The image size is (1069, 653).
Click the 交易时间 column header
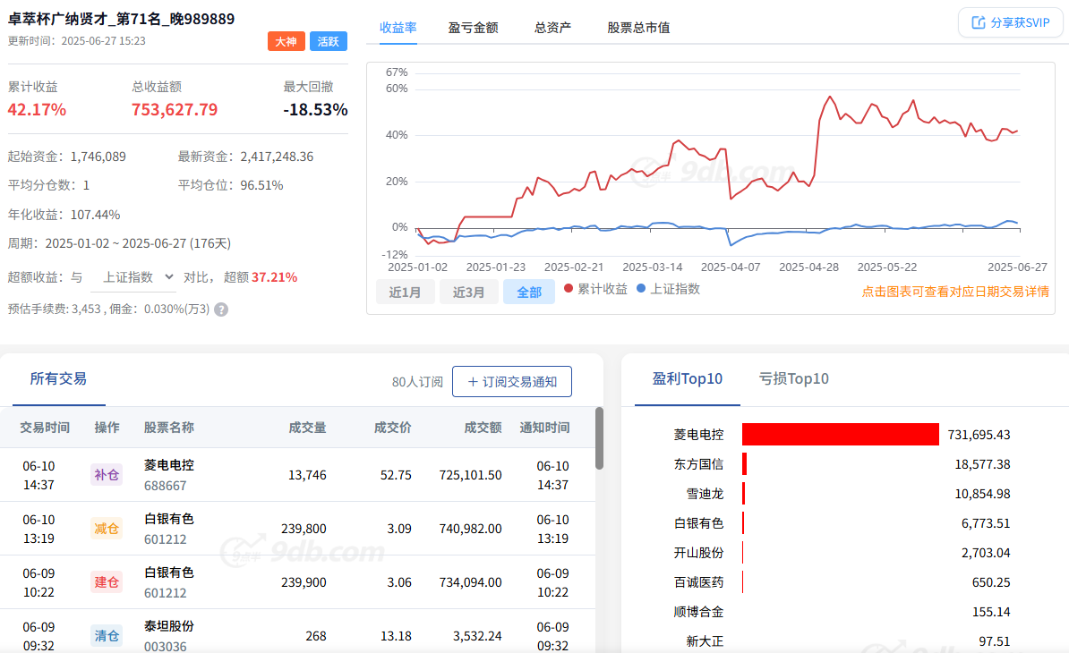click(x=45, y=428)
